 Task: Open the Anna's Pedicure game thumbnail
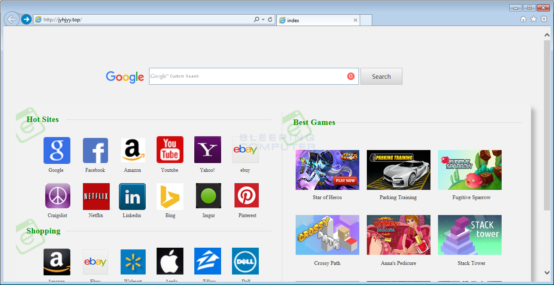[x=399, y=235]
